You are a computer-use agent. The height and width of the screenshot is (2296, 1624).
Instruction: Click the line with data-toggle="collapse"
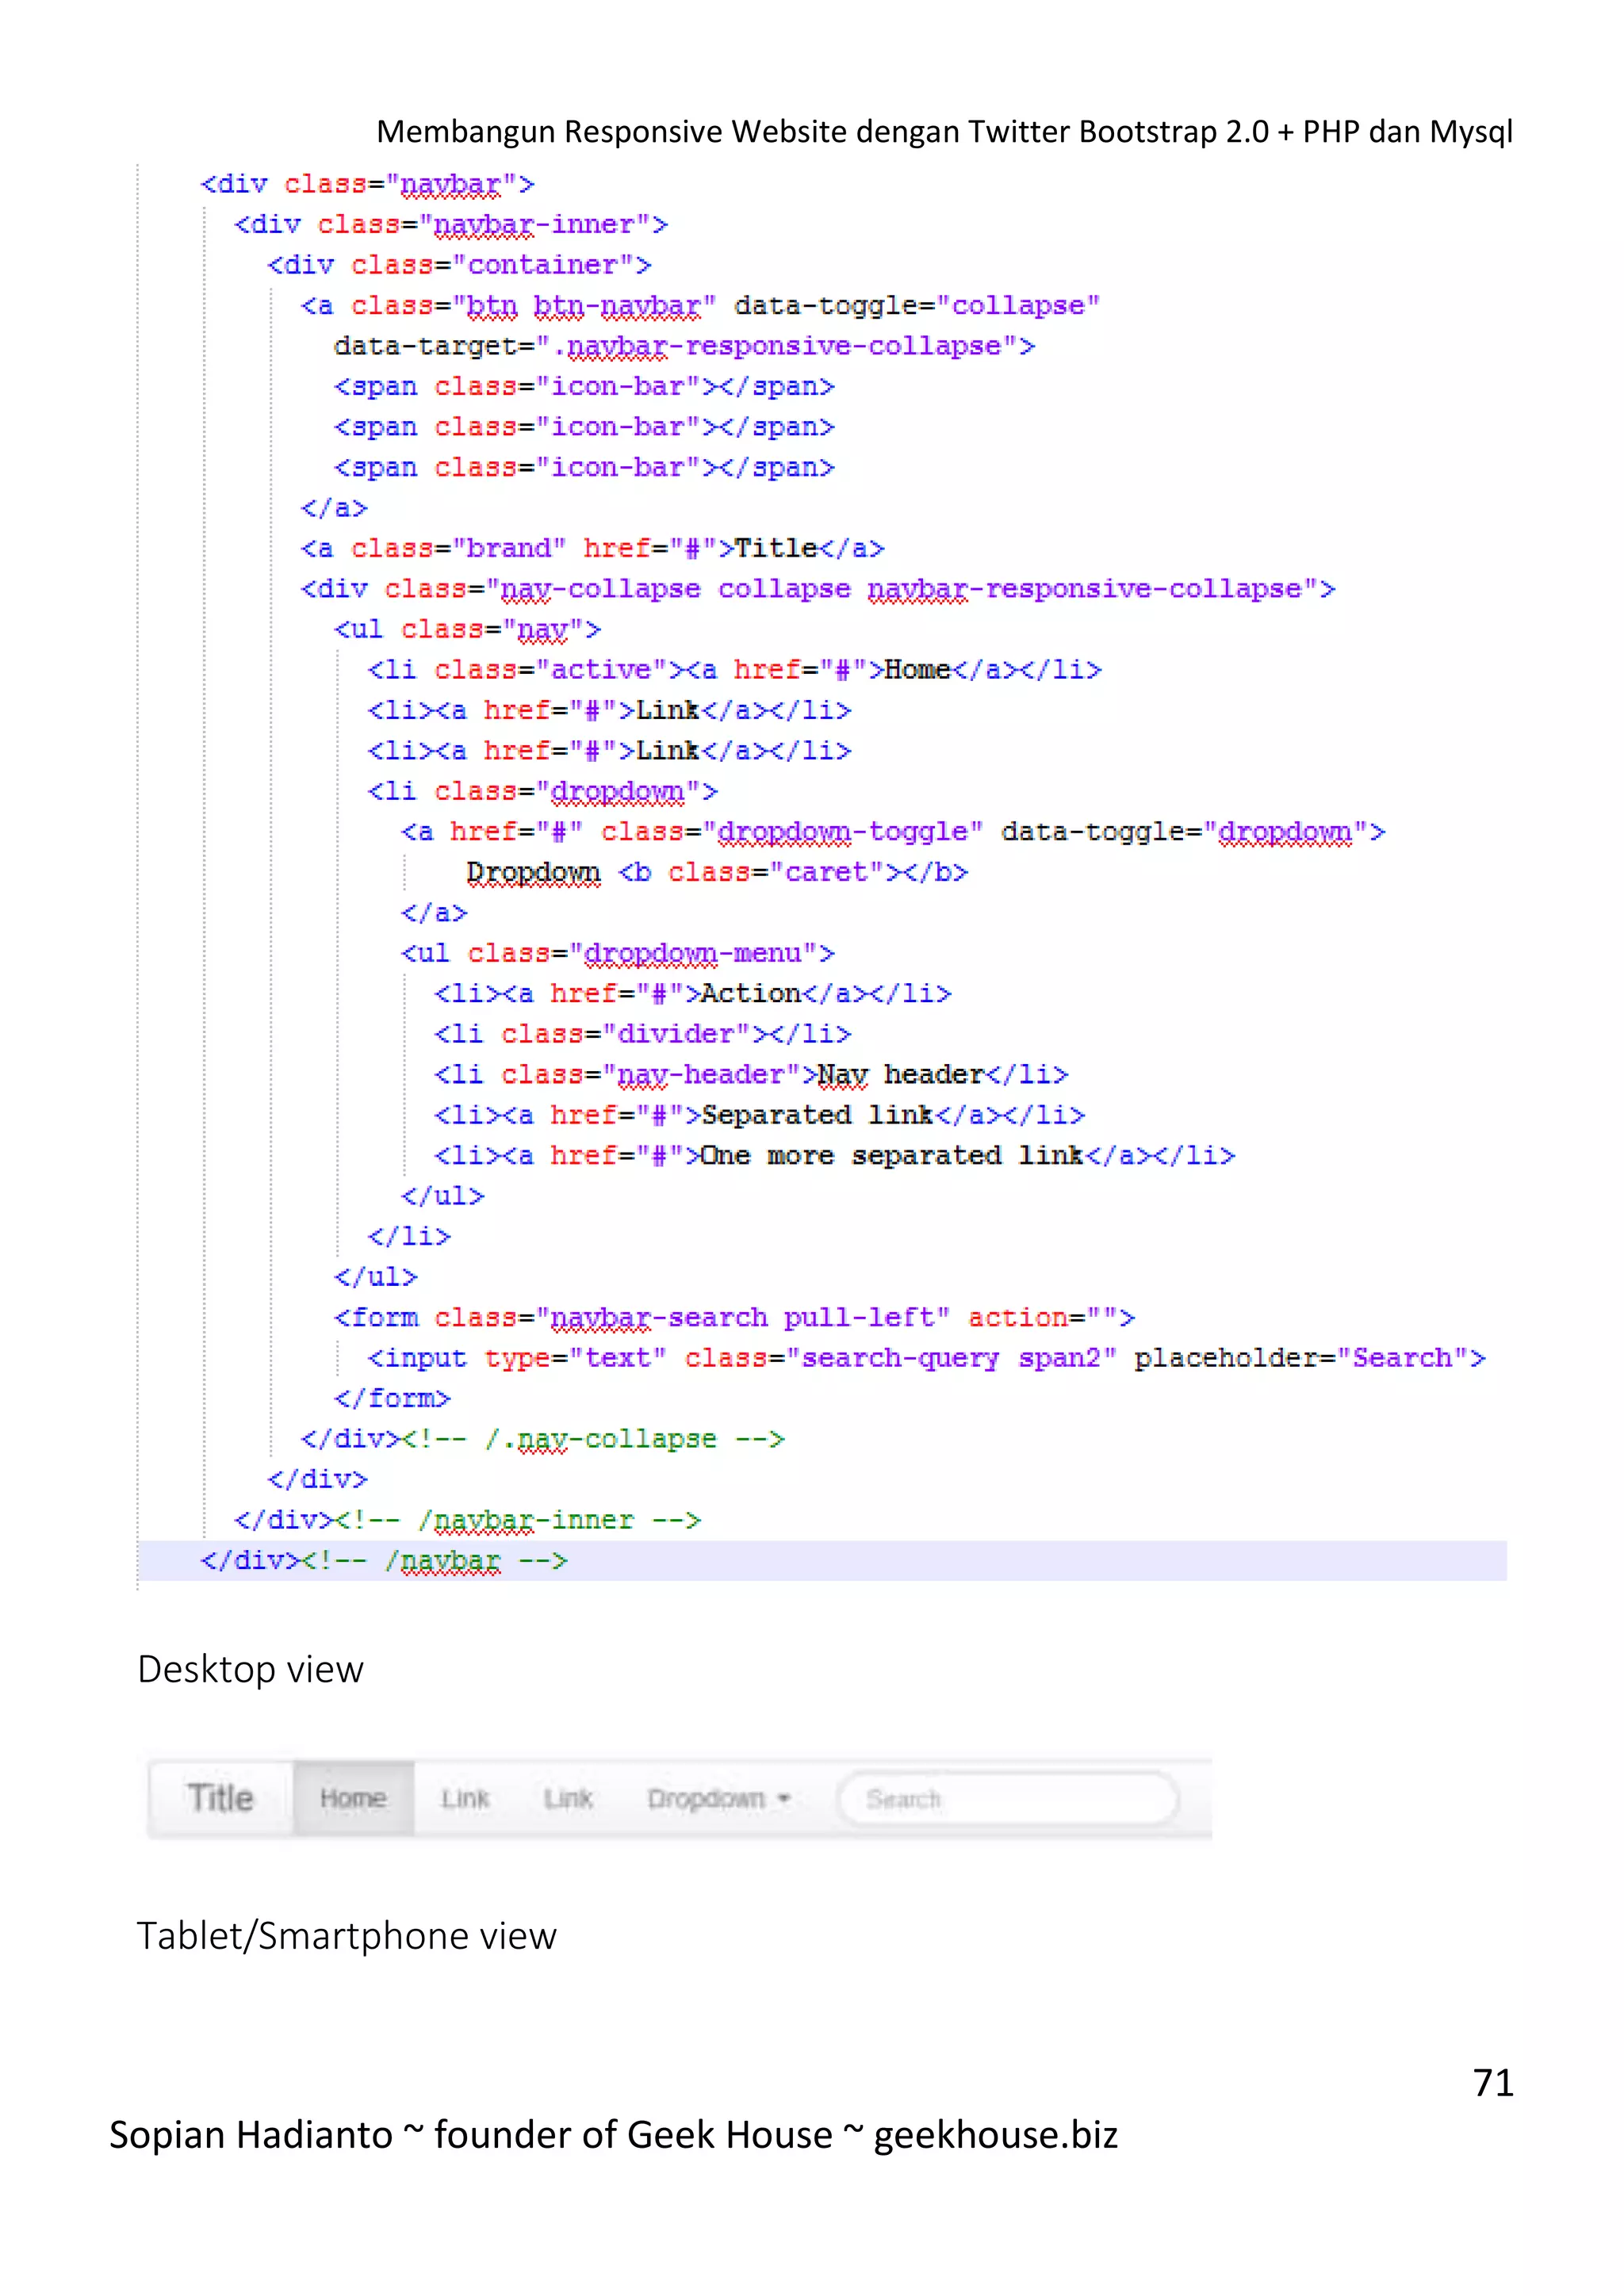coord(700,306)
